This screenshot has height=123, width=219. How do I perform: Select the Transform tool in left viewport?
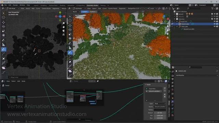[x=3, y=35]
